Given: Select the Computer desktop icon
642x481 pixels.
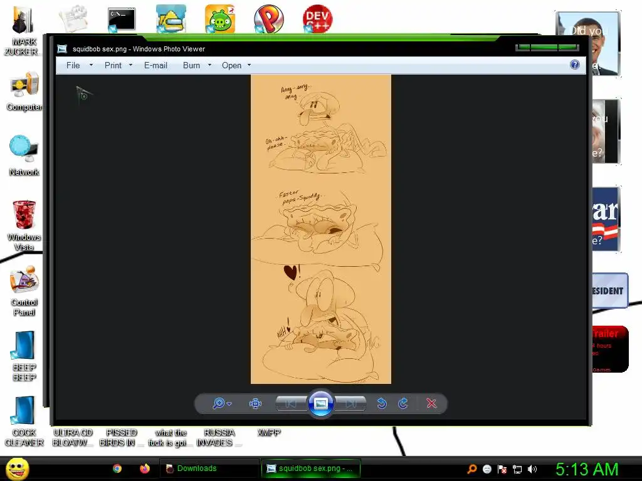Looking at the screenshot, I should click(24, 91).
